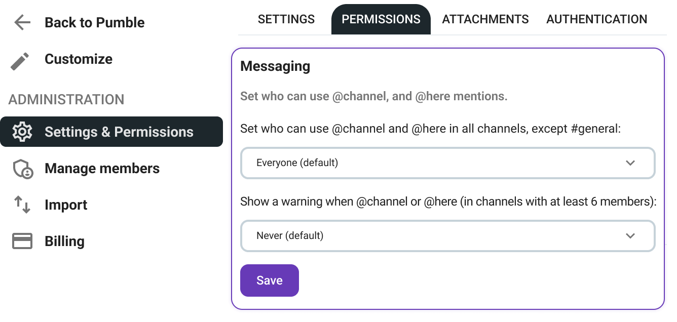Viewport: 677px width, 322px height.
Task: Open the Customize menu item
Action: pos(79,59)
